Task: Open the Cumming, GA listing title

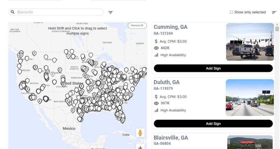Action: click(170, 27)
